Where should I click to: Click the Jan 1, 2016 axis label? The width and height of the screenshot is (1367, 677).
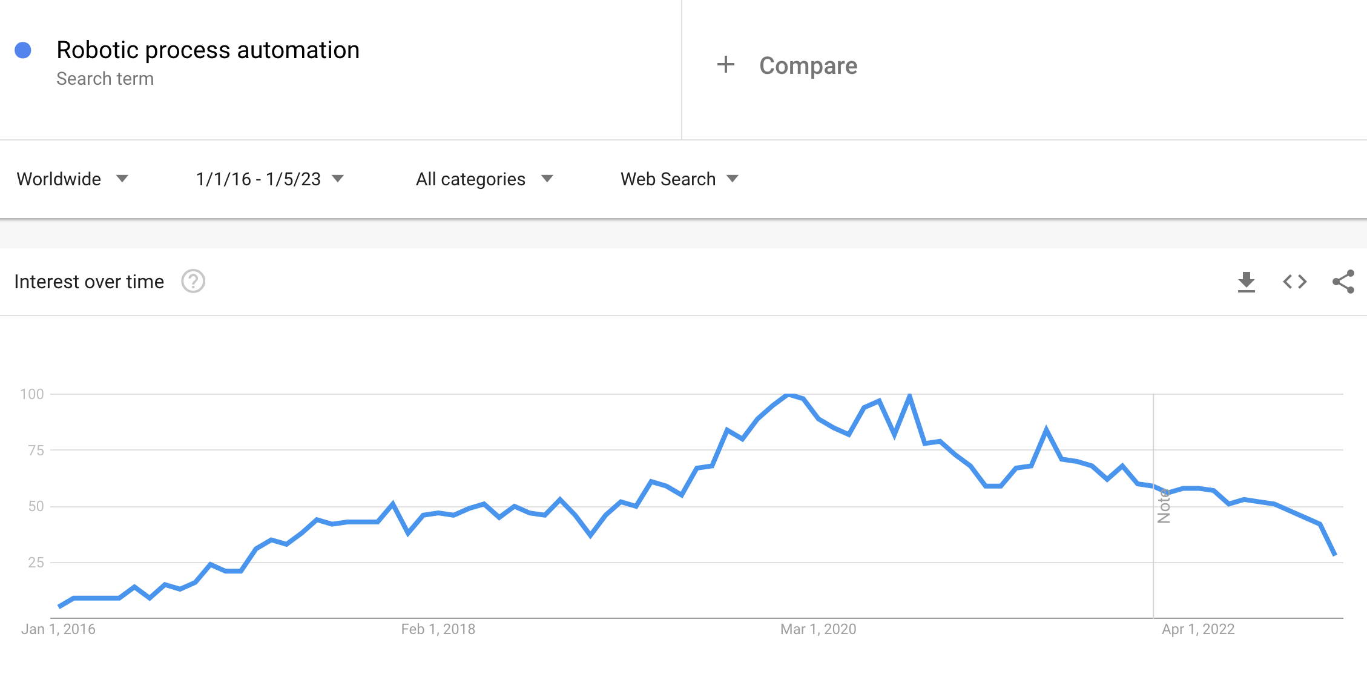(58, 629)
